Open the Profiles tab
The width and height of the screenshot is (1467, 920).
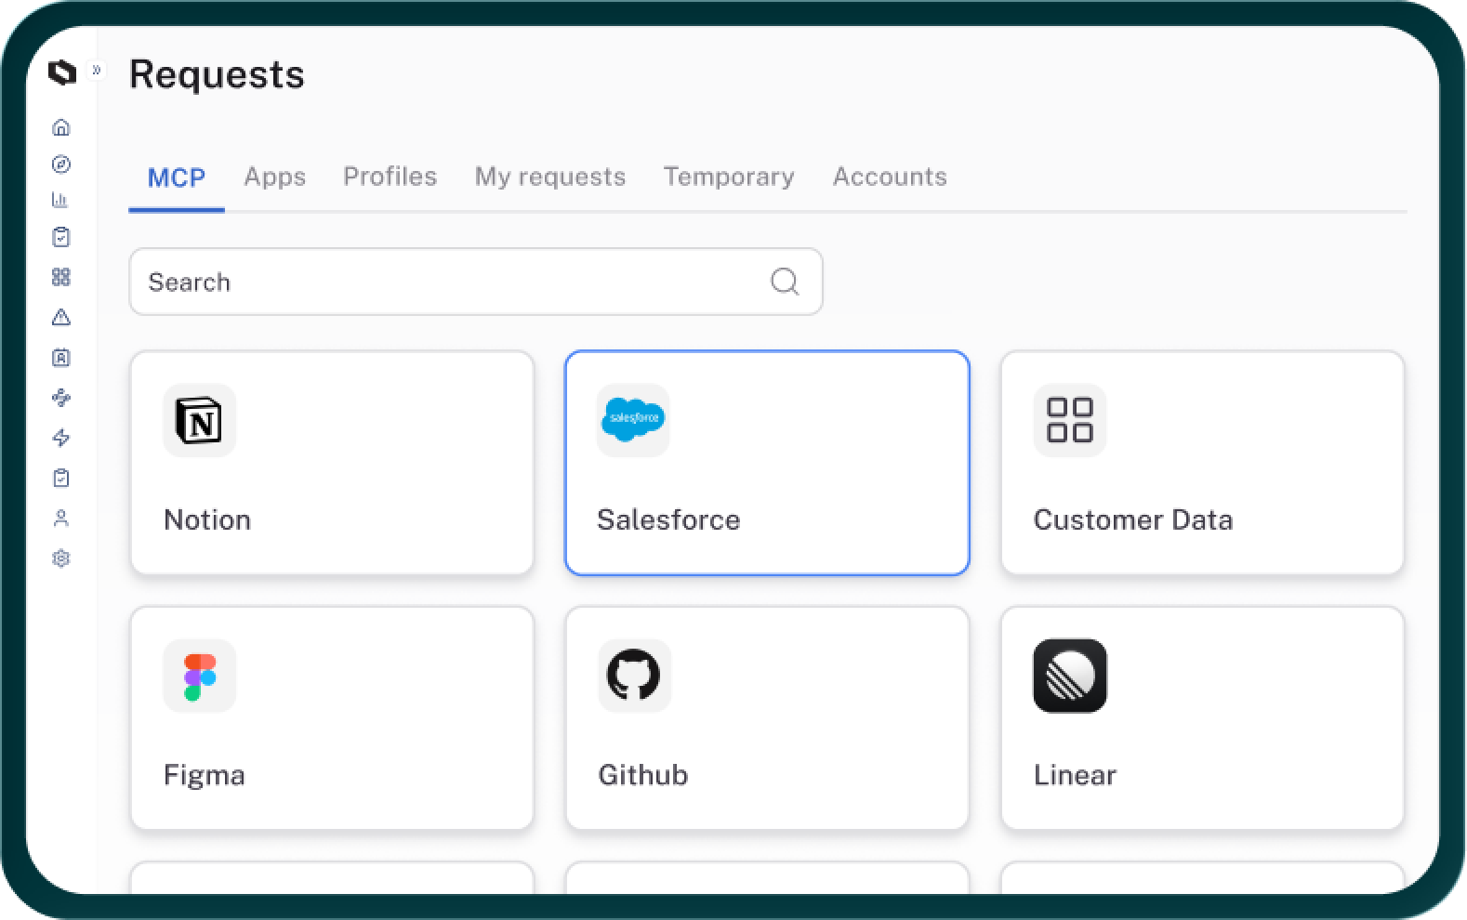[x=390, y=177]
